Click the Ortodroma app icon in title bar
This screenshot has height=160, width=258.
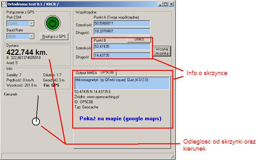(4, 4)
